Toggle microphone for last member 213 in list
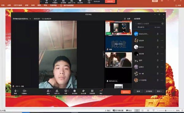The height and width of the screenshot is (113, 184). tap(158, 80)
